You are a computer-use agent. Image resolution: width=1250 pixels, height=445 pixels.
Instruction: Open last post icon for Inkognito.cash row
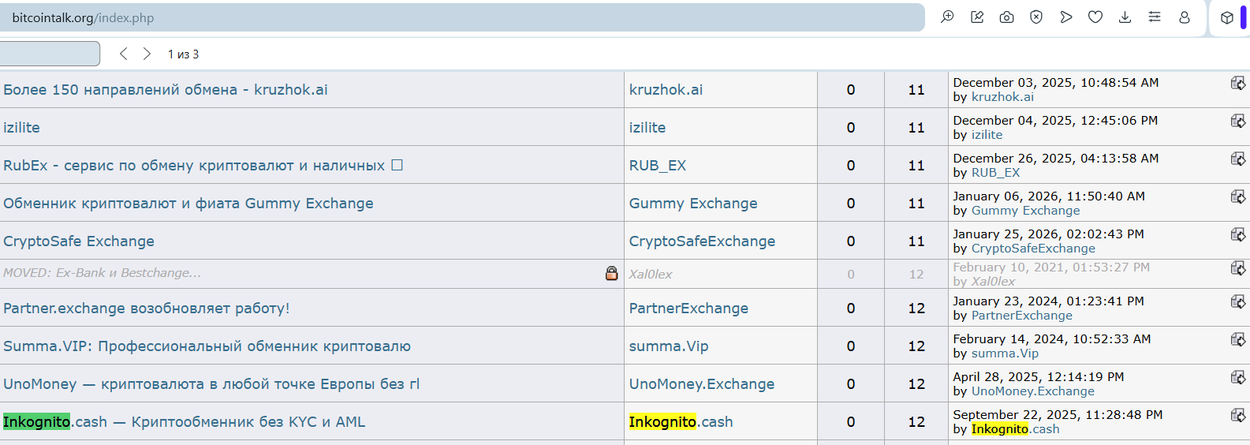(x=1238, y=415)
